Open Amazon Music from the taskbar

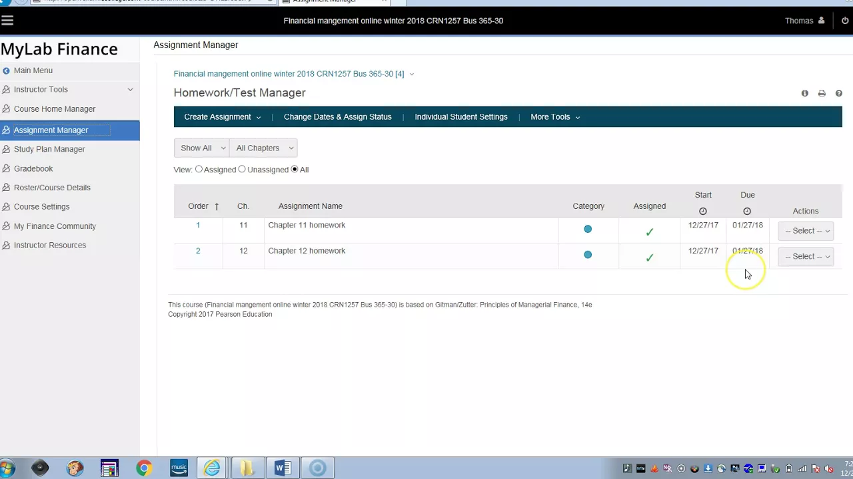tap(179, 468)
